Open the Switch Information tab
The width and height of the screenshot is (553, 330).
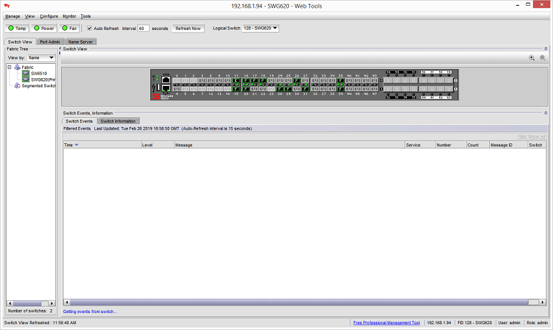[x=118, y=121]
